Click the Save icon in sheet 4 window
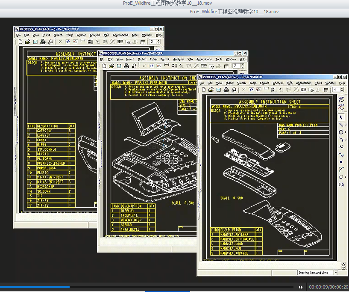The height and width of the screenshot is (292, 349). (218, 90)
